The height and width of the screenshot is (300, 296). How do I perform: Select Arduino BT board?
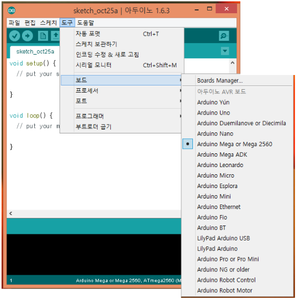pos(237,228)
